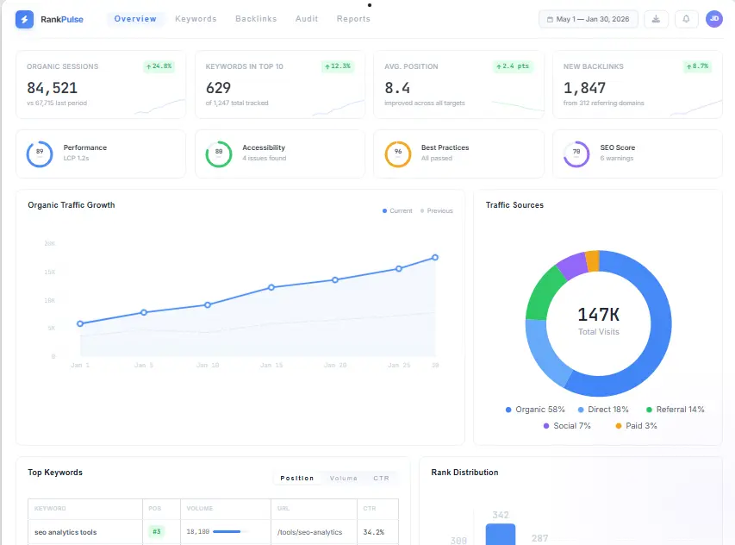Click the RankPulse lightning bolt logo
The width and height of the screenshot is (735, 545).
(x=24, y=18)
